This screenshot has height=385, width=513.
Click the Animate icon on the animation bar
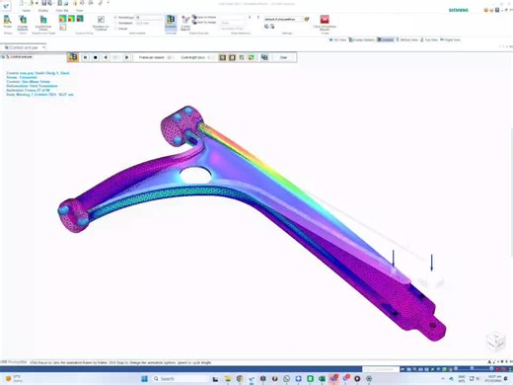pos(73,57)
